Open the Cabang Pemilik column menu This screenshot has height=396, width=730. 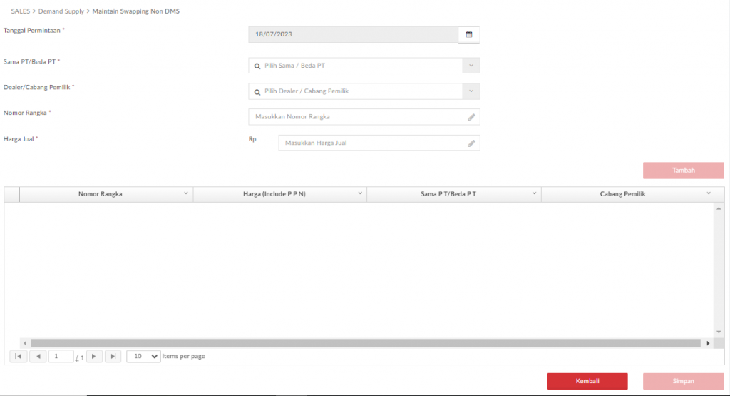(x=709, y=193)
